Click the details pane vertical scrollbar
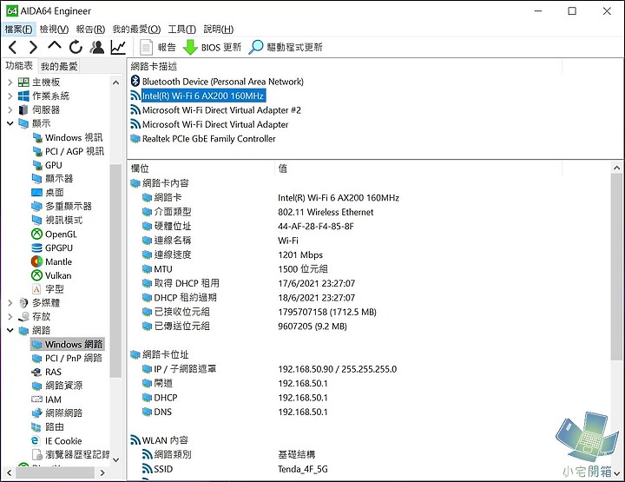Screen dimensions: 625x482 tap(616, 267)
